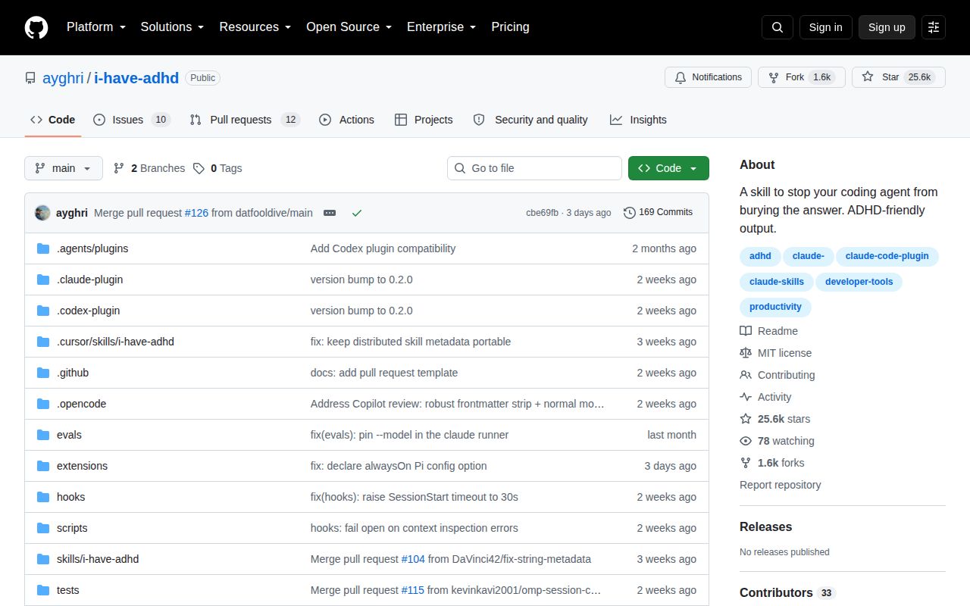Viewport: 970px width, 606px height.
Task: Click the .github folder icon
Action: (x=43, y=373)
